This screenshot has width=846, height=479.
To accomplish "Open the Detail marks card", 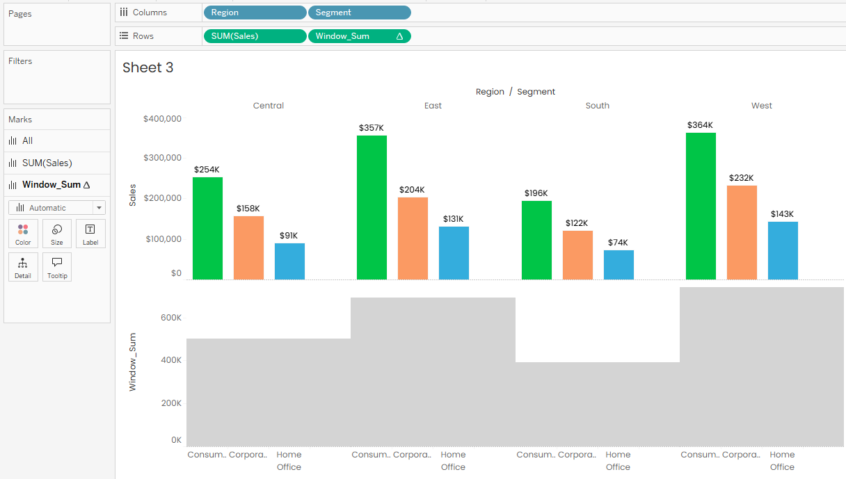I will click(23, 267).
